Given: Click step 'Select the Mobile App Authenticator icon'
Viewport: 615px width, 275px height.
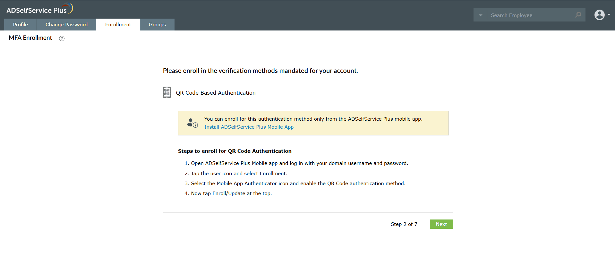Looking at the screenshot, I should [298, 183].
